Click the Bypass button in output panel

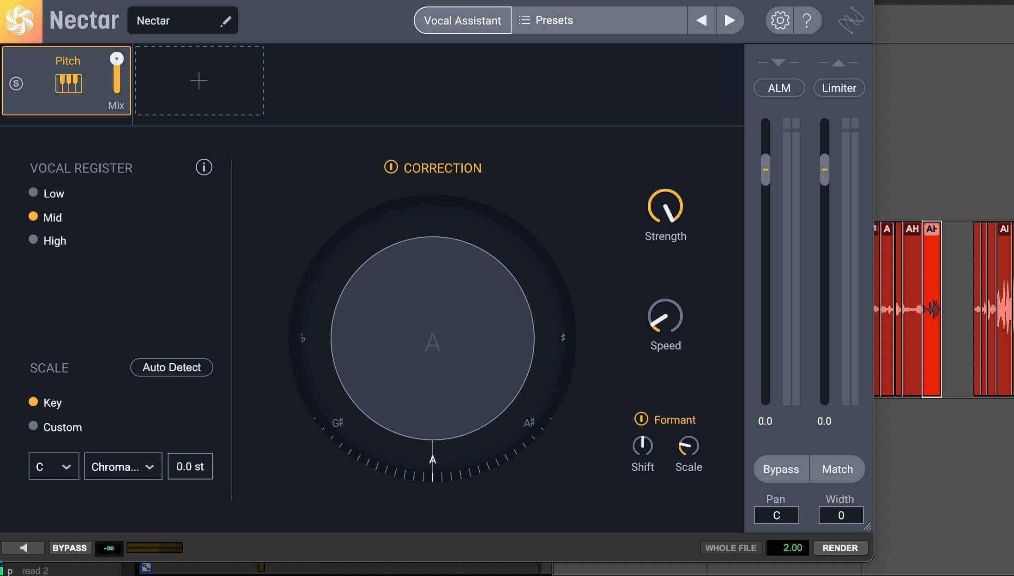(781, 469)
